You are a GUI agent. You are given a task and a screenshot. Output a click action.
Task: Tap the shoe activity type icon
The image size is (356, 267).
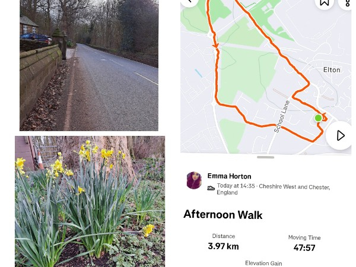(211, 188)
